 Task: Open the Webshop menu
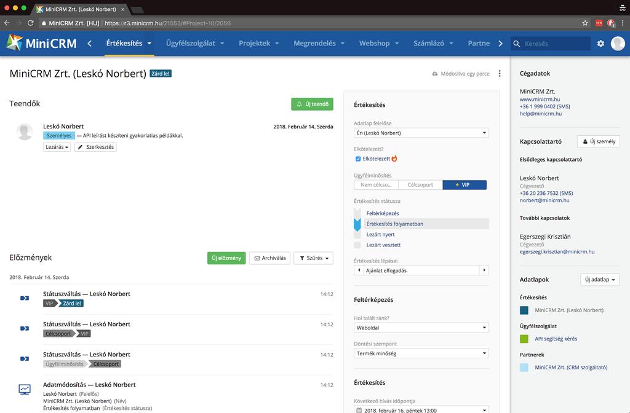(x=379, y=44)
